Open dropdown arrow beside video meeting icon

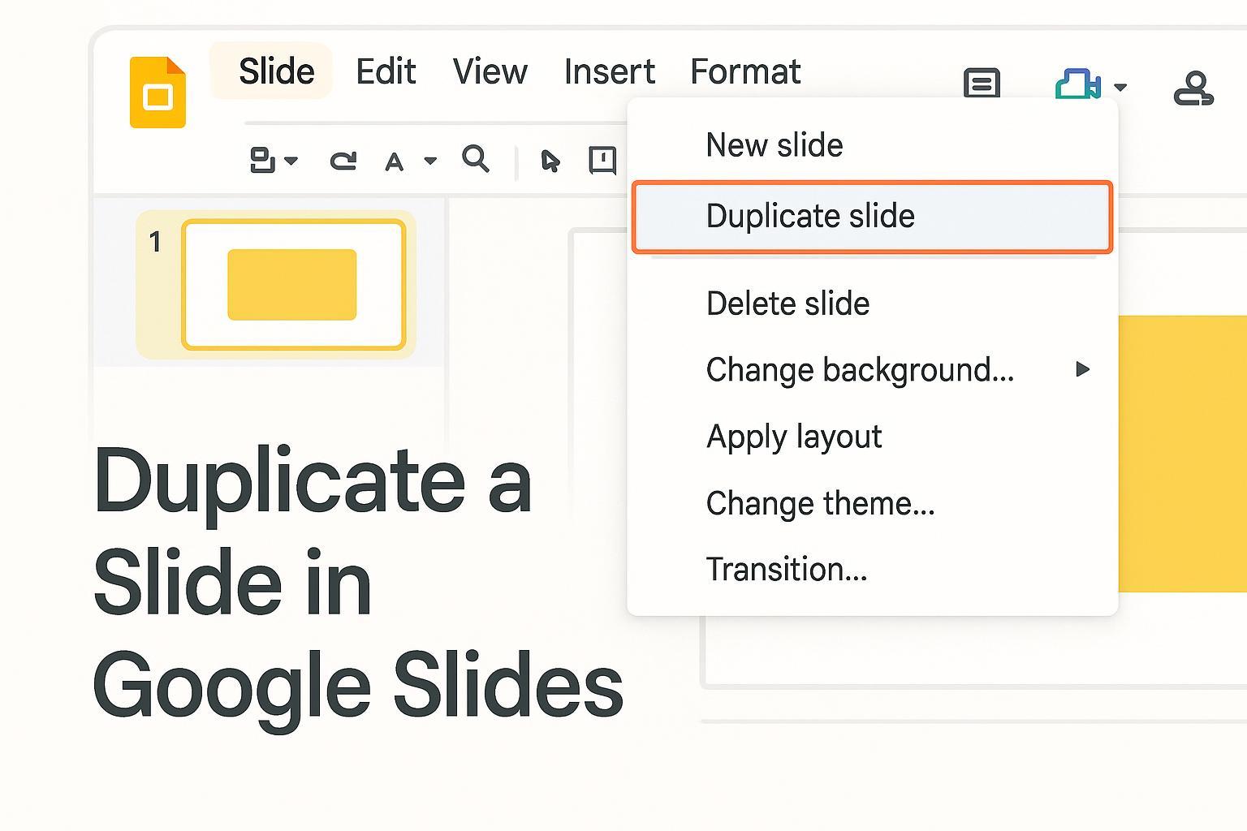click(1120, 87)
